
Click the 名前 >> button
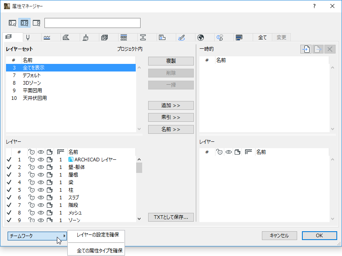tap(171, 129)
